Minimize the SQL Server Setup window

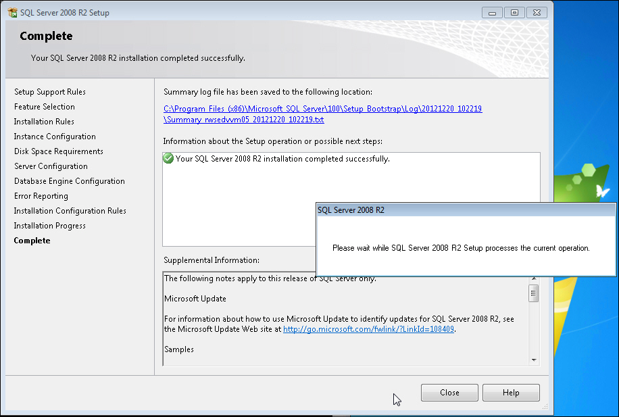click(494, 13)
